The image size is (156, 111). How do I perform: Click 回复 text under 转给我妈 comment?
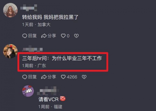tap(32, 36)
